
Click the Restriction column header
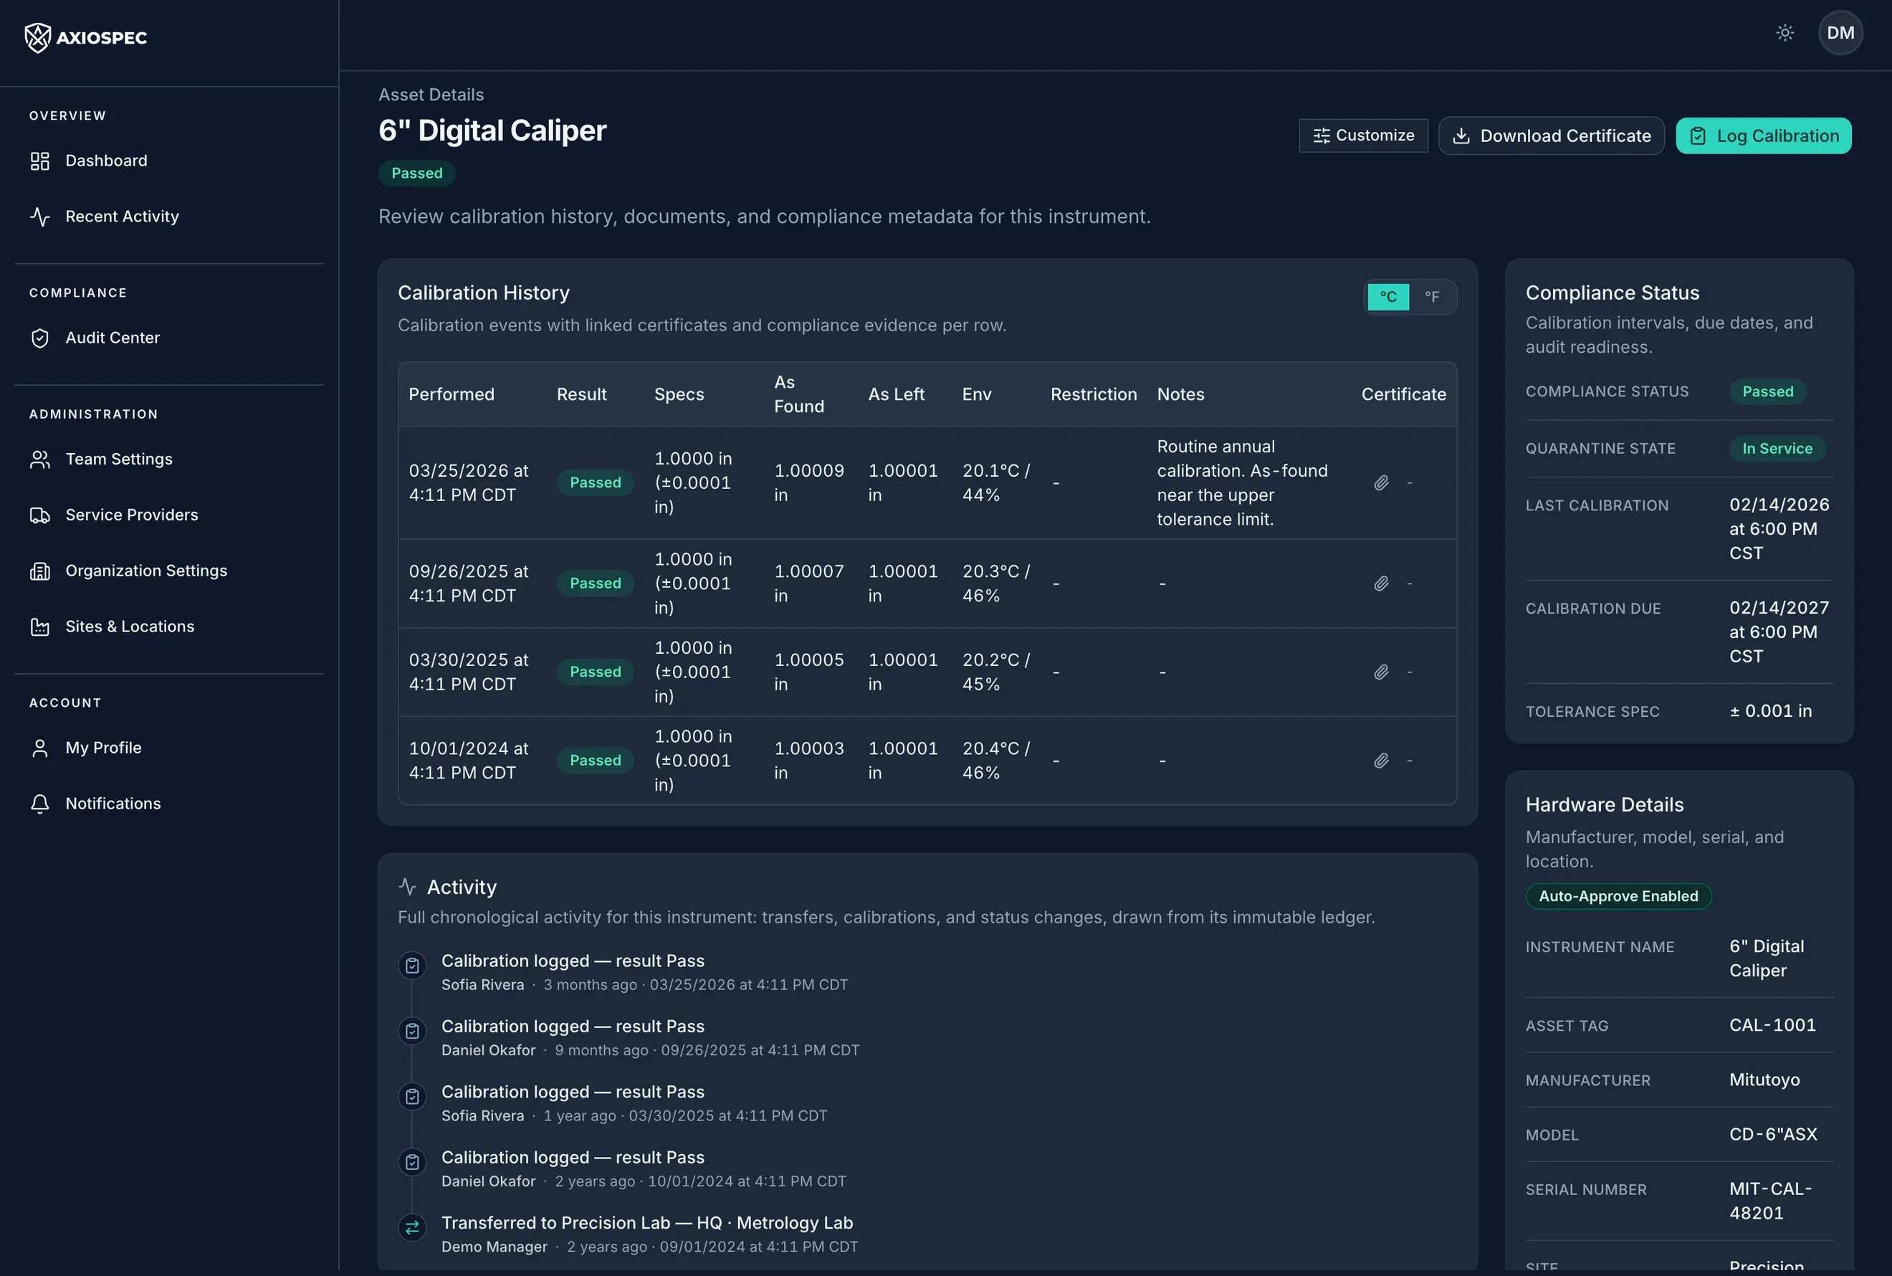[x=1093, y=395]
